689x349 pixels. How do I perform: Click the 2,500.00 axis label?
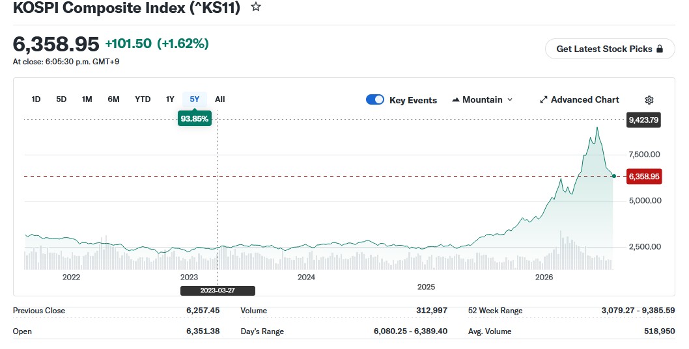[645, 247]
